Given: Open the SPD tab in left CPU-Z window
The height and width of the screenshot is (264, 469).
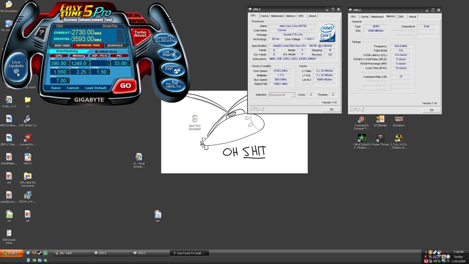Looking at the screenshot, I should pos(301,16).
